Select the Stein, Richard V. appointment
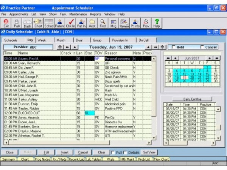This screenshot has height=170, width=227. 78,63
